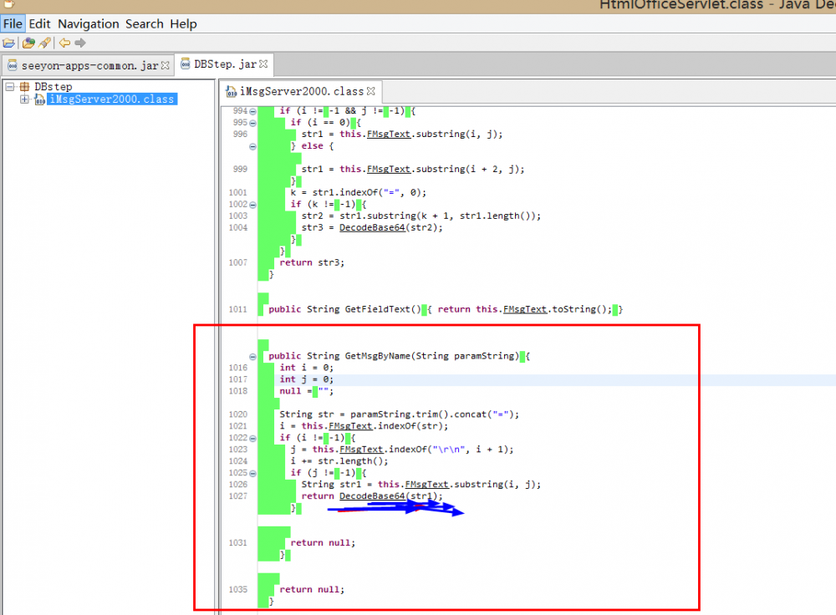Follow FMsgText link in GetFieldText method
836x615 pixels.
pyautogui.click(x=525, y=309)
